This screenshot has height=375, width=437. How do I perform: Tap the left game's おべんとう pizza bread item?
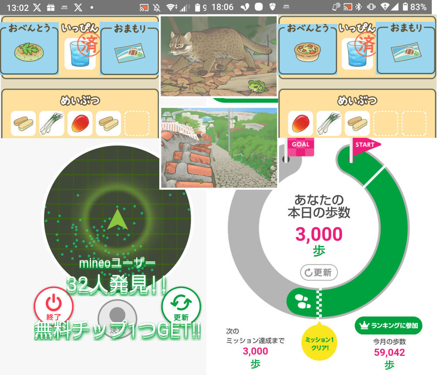(x=29, y=51)
